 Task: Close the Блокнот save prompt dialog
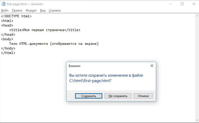(x=152, y=66)
